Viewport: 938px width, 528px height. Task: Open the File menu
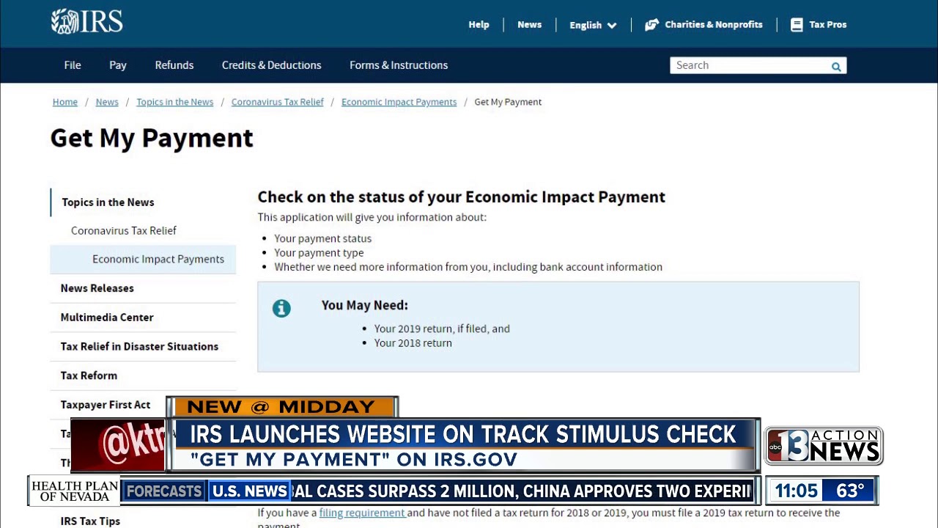73,65
